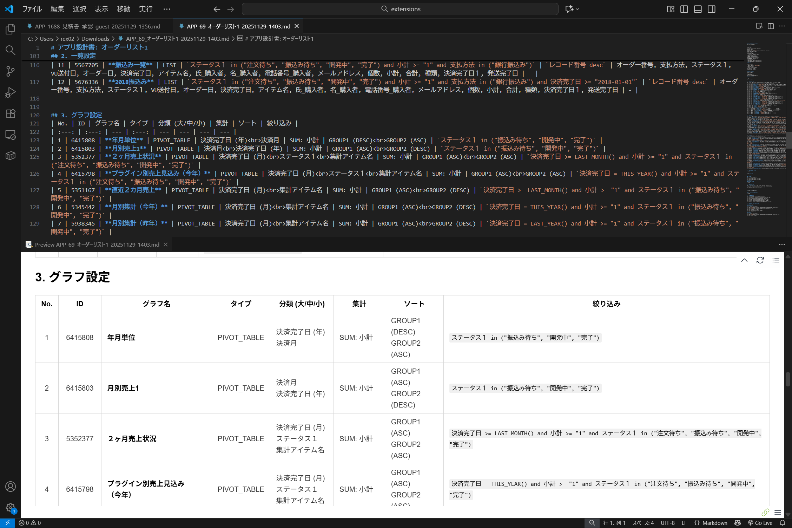Toggle the bottom panel visibility

coord(698,9)
